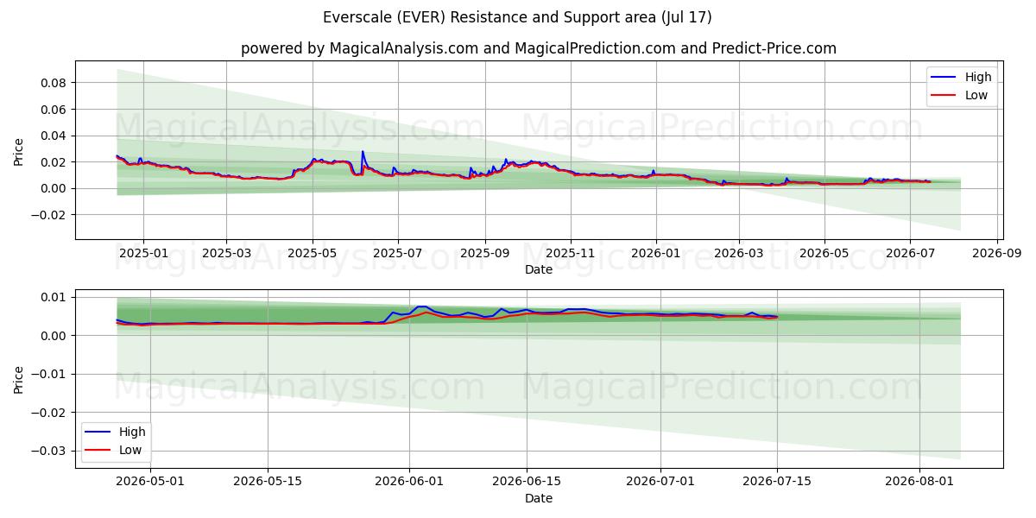Click the '2026-08-01' x-axis label

(920, 483)
